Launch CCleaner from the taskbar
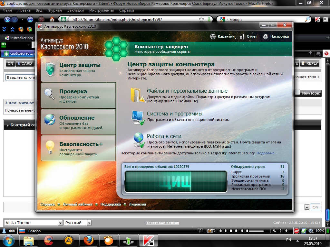This screenshot has width=330, height=247. [x=49, y=241]
